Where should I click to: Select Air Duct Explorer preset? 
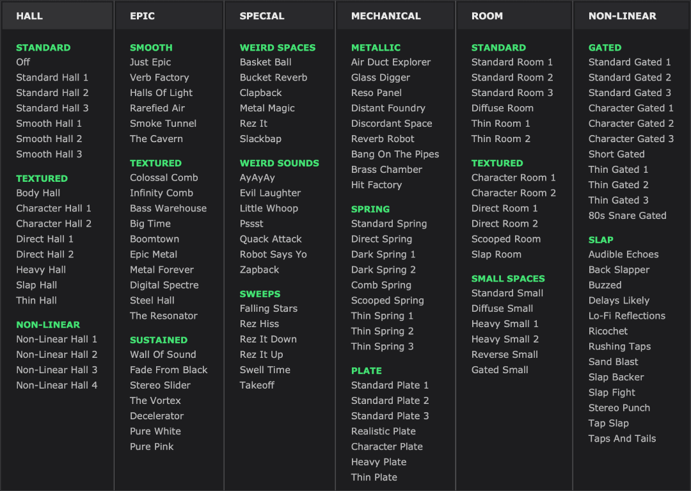[x=391, y=62]
